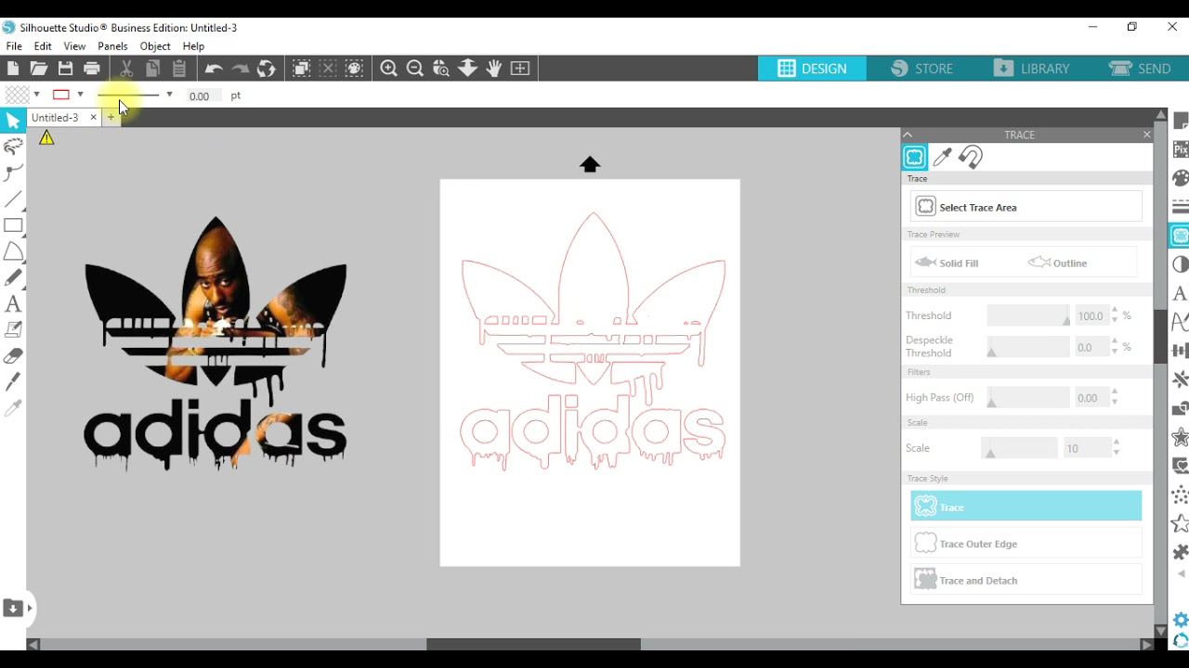Screen dimensions: 1189x668
Task: Paste from the clipboard toolbar icon
Action: coord(179,69)
